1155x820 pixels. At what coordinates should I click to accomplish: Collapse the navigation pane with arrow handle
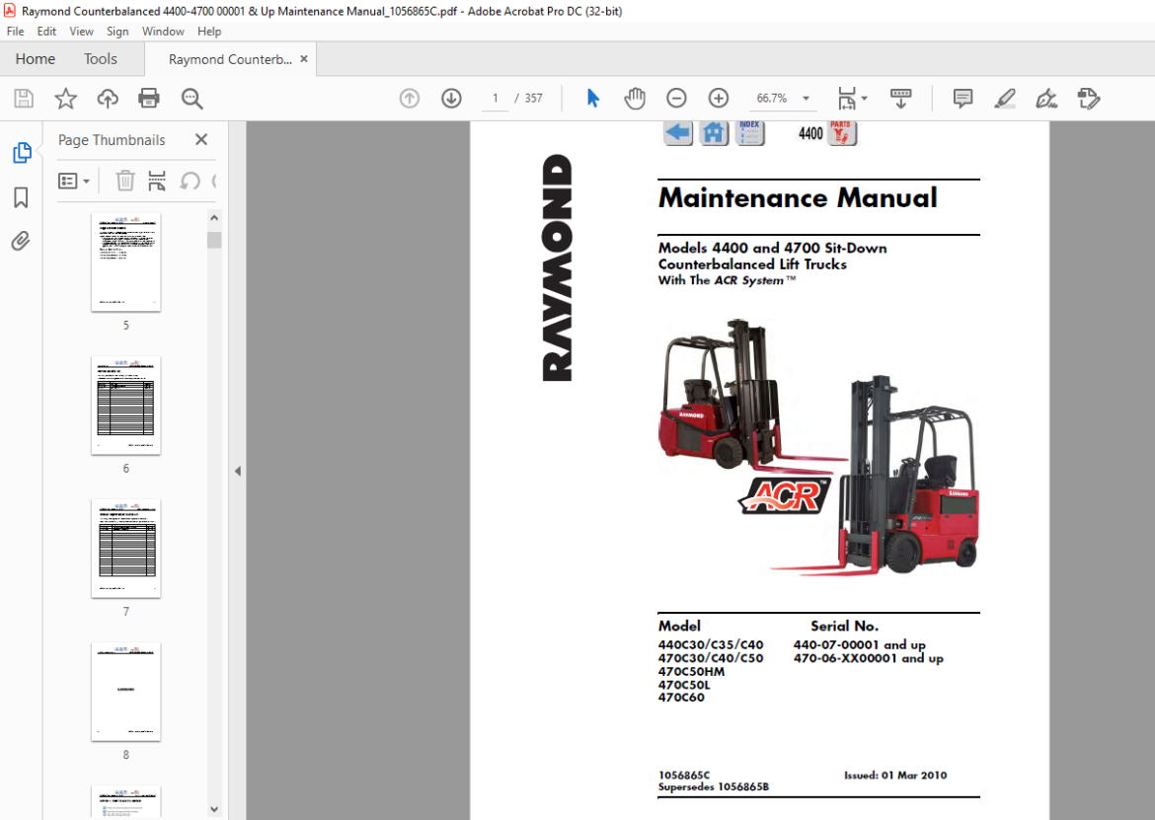pos(237,471)
